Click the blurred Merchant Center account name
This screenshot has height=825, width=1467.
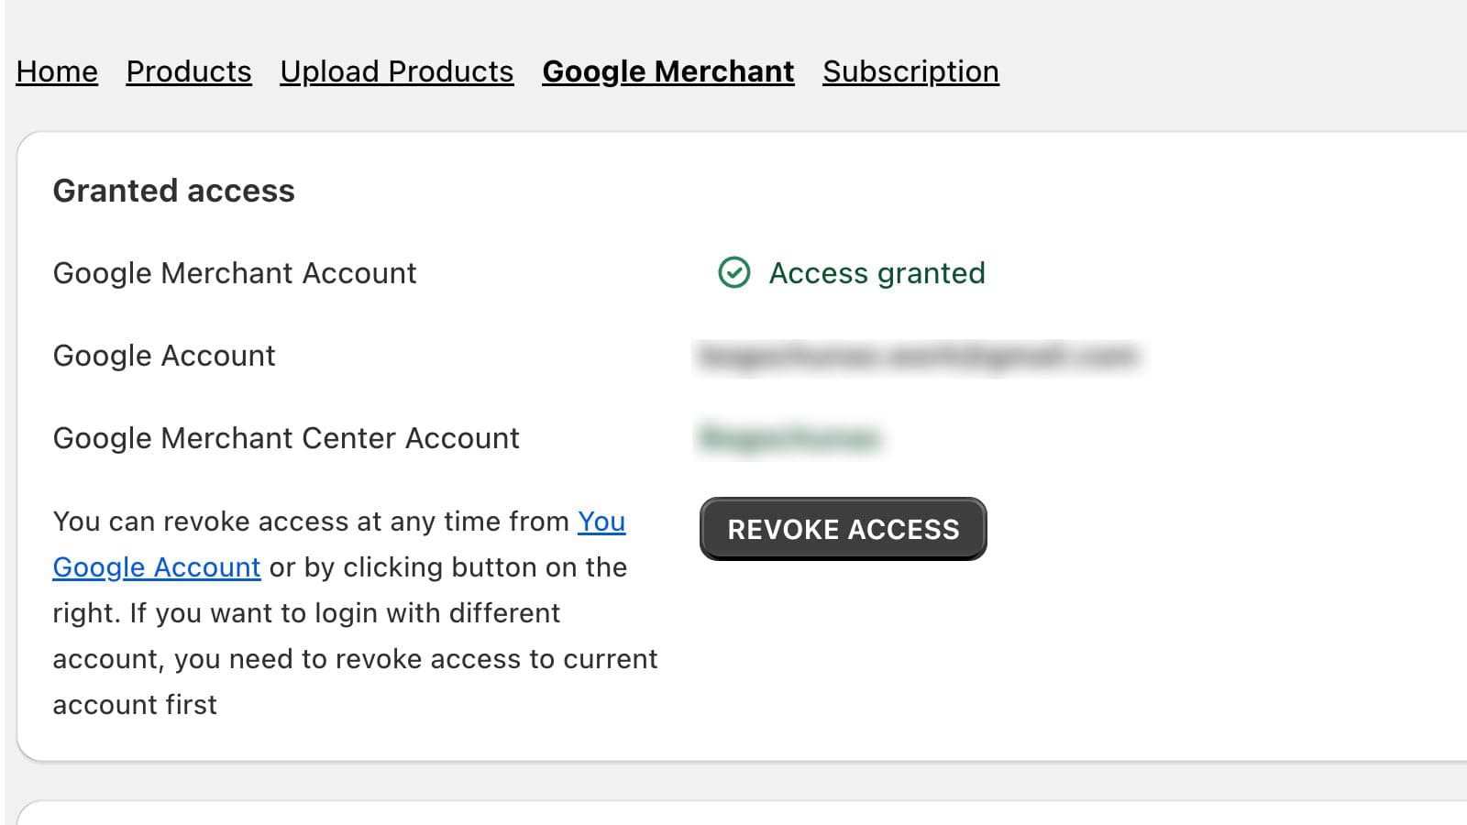tap(789, 438)
